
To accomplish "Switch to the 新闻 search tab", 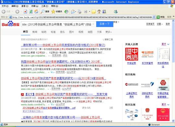I will 35,32.
